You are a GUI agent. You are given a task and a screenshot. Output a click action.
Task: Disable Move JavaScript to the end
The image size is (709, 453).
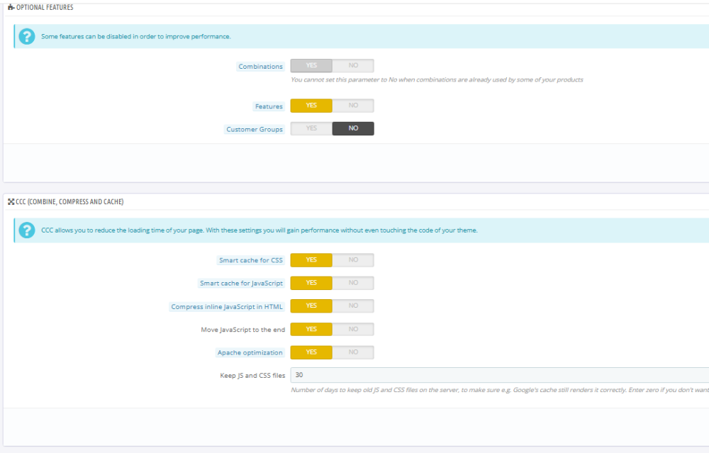pos(353,330)
